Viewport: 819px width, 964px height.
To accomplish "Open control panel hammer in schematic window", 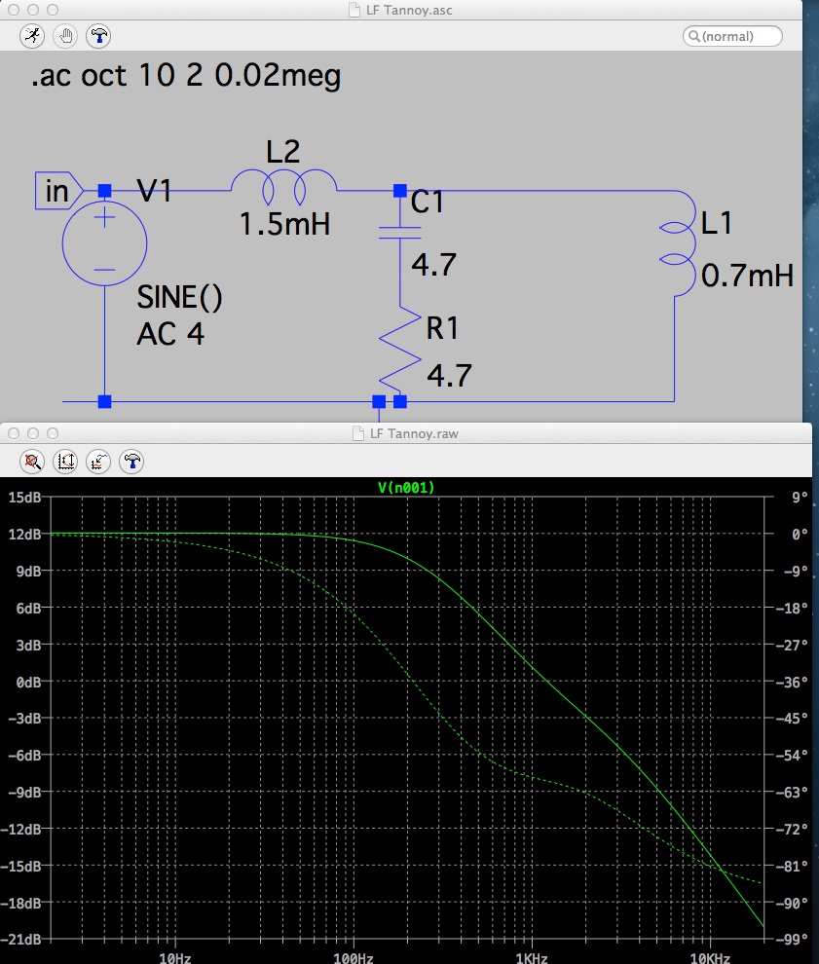I will pyautogui.click(x=98, y=36).
